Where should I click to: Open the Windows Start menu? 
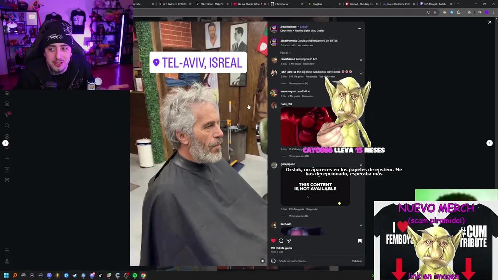point(6,275)
